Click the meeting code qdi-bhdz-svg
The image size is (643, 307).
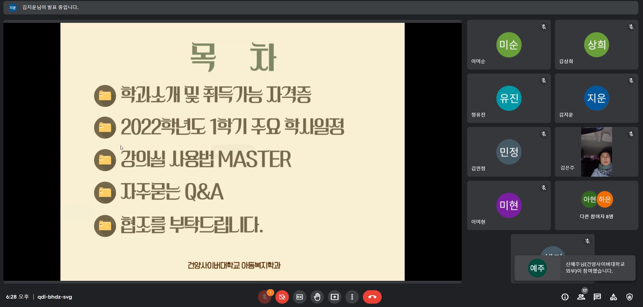[55, 297]
